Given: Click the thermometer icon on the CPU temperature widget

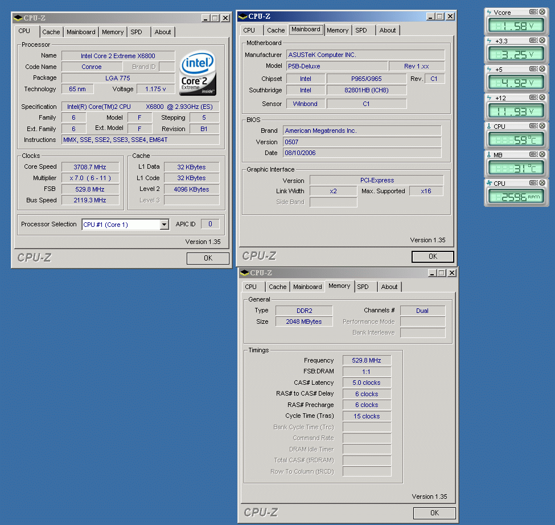Looking at the screenshot, I should coord(489,126).
